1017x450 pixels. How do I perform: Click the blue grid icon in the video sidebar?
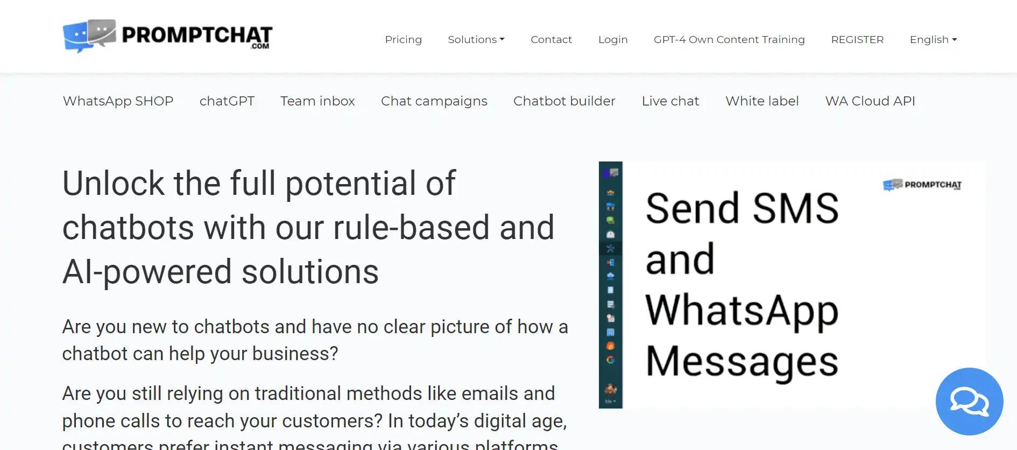(x=610, y=332)
